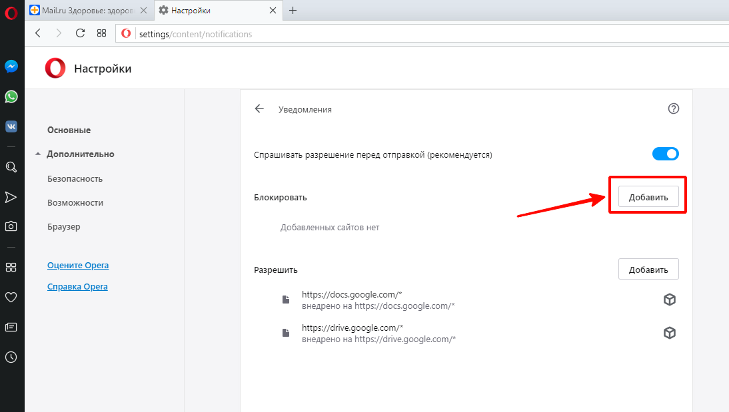This screenshot has width=729, height=412.
Task: Open the My Flow arrow icon
Action: pyautogui.click(x=11, y=197)
